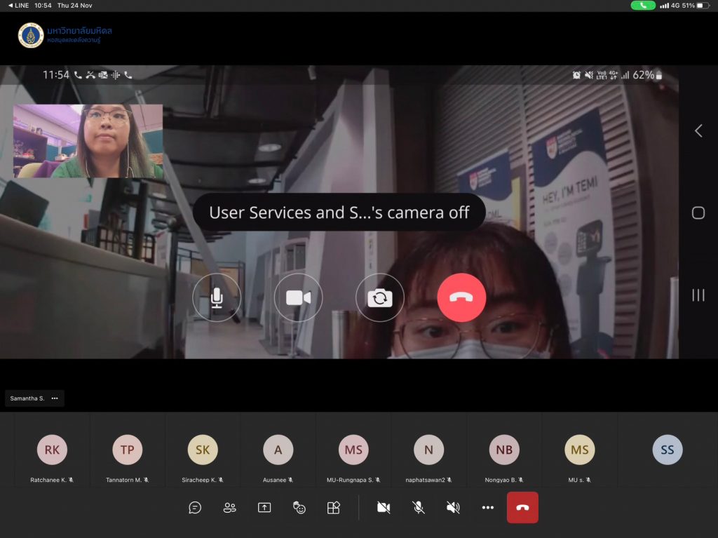Tap the switch camera icon in the shared screen

379,297
